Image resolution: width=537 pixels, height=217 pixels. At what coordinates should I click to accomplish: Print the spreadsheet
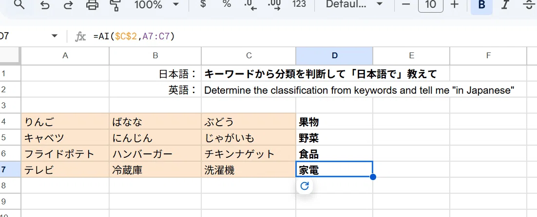click(x=92, y=4)
